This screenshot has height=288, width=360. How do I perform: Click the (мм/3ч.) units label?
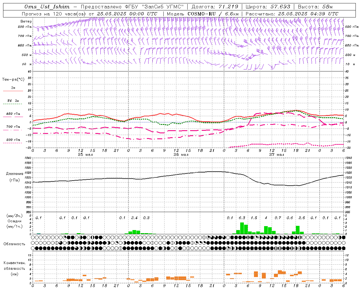coord(14,216)
